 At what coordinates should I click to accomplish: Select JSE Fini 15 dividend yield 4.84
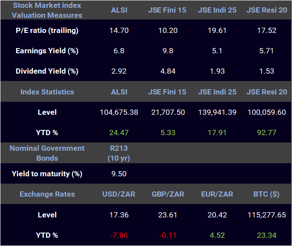coord(168,71)
